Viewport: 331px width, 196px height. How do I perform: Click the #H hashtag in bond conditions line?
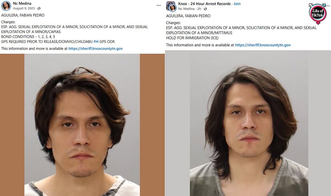click(x=96, y=42)
